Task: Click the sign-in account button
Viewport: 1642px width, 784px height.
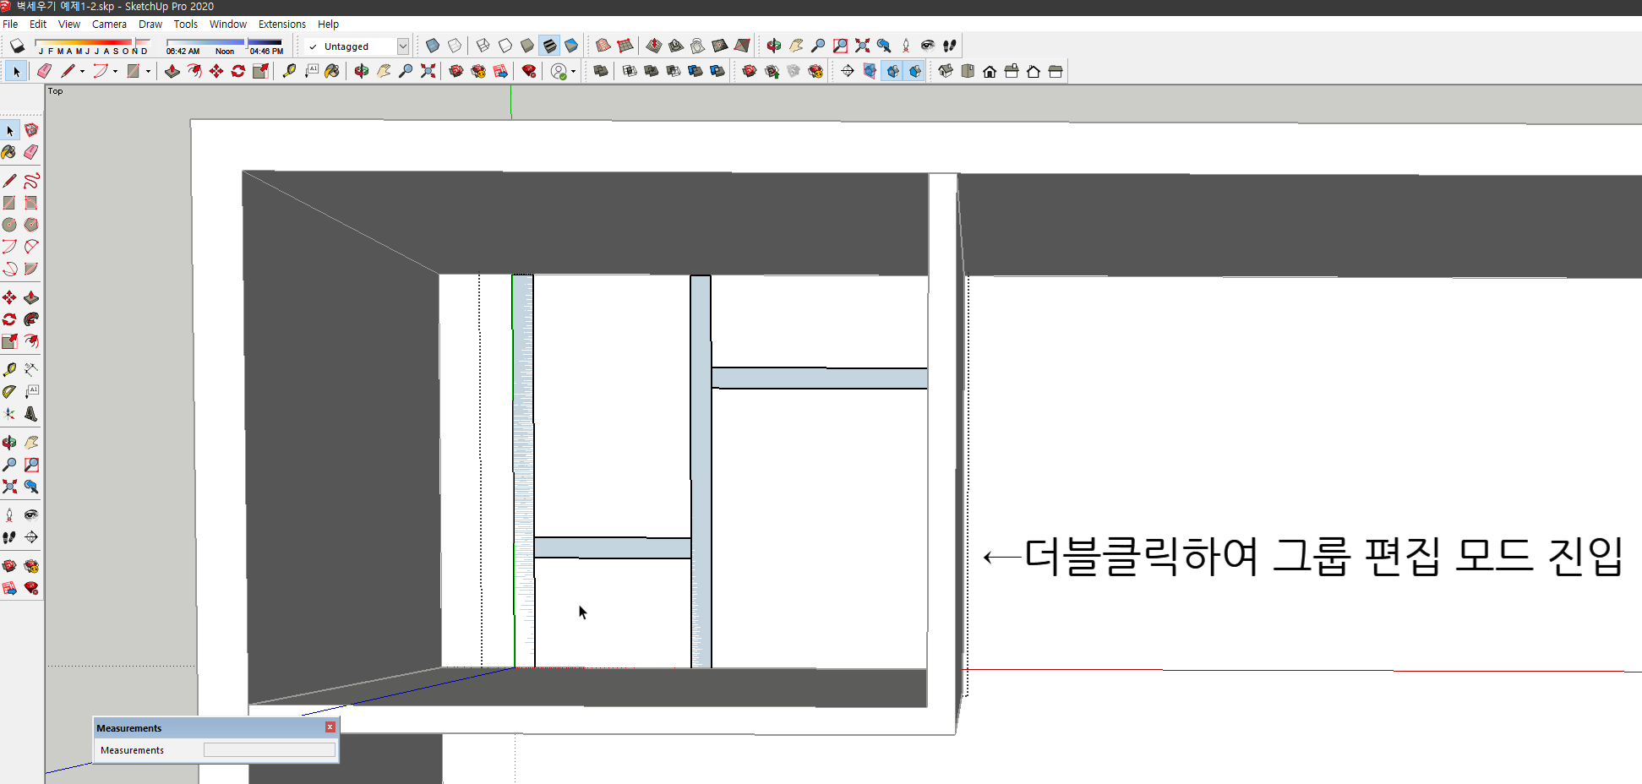Action: tap(559, 71)
